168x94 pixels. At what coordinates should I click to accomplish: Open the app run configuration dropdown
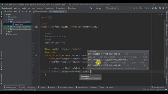[100, 8]
